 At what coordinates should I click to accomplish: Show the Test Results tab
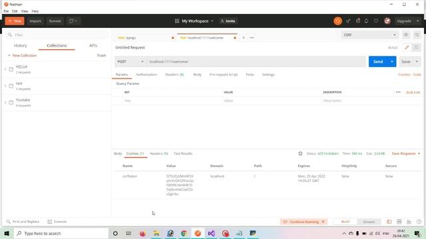pyautogui.click(x=183, y=153)
